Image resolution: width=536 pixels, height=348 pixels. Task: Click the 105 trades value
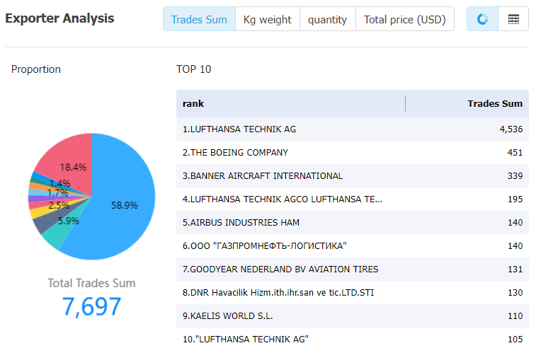tap(515, 339)
